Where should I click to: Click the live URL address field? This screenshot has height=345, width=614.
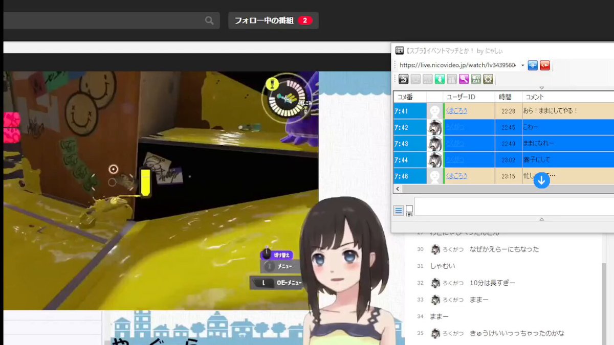(x=457, y=65)
